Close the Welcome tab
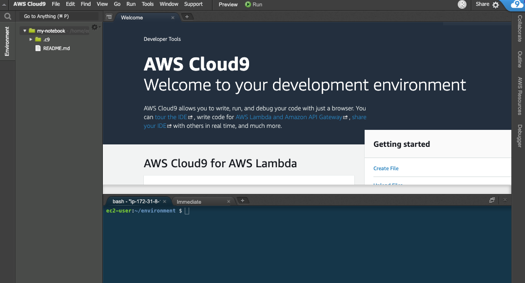The height and width of the screenshot is (283, 525). tap(173, 18)
